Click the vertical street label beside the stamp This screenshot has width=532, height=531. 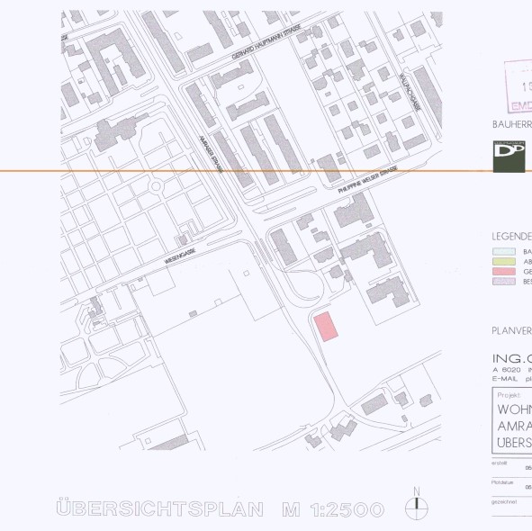click(410, 92)
